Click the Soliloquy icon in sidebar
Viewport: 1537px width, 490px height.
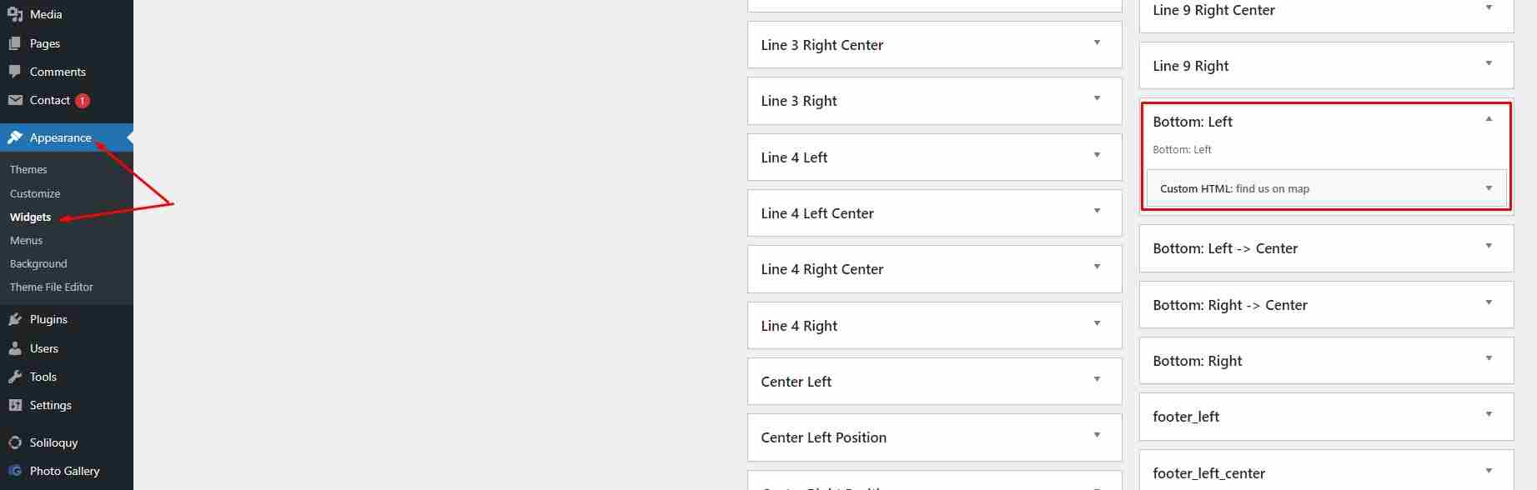tap(15, 442)
